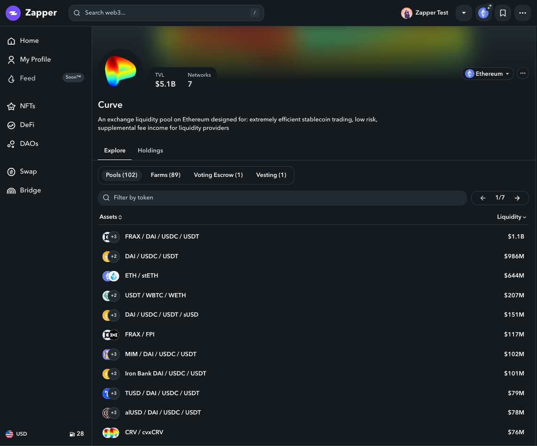Open the header three-dots more menu
Screen dimensions: 537x446
[x=522, y=13]
